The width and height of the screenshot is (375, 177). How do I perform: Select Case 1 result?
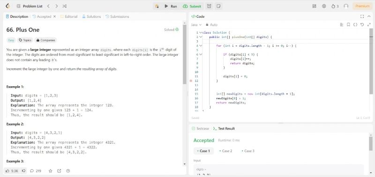tap(203, 151)
